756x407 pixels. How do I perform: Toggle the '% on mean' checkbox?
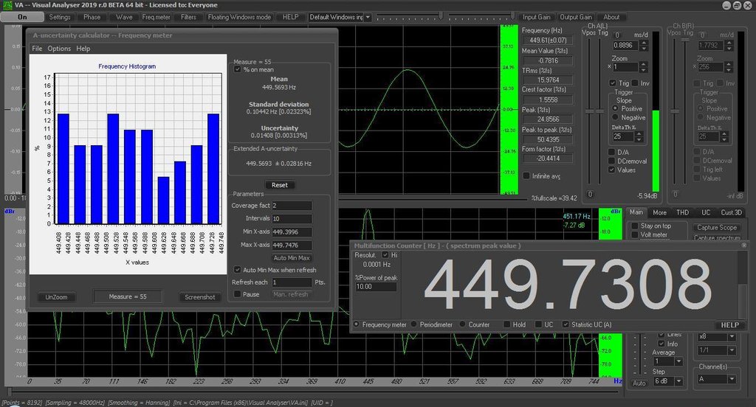pos(237,69)
